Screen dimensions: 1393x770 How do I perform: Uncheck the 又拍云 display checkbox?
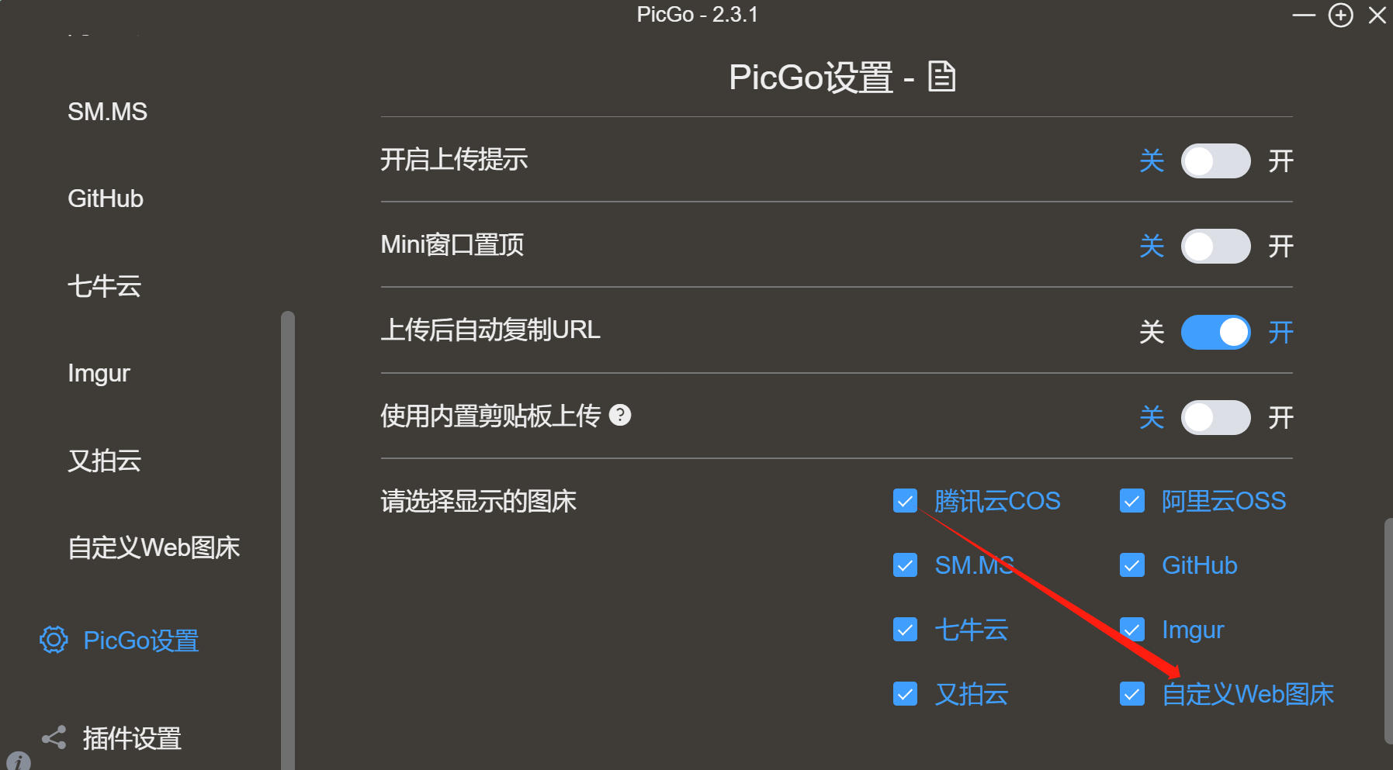tap(905, 694)
